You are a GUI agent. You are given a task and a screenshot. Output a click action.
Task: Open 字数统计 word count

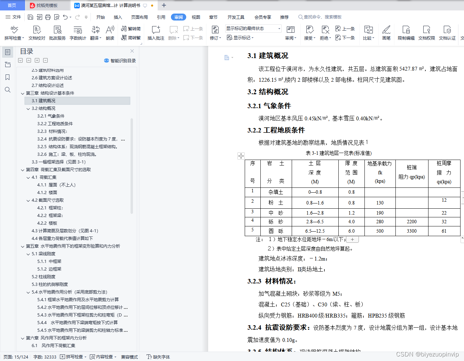78,33
